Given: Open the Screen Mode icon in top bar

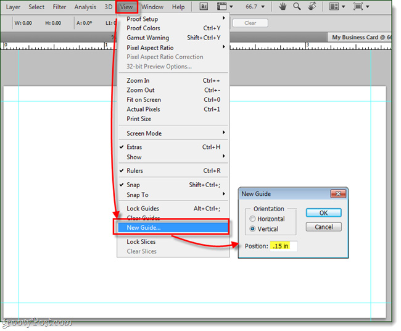Looking at the screenshot, I should [358, 6].
